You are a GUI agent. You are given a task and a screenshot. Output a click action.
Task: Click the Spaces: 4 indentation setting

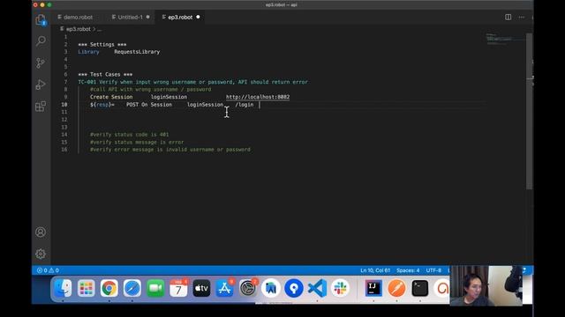click(408, 270)
